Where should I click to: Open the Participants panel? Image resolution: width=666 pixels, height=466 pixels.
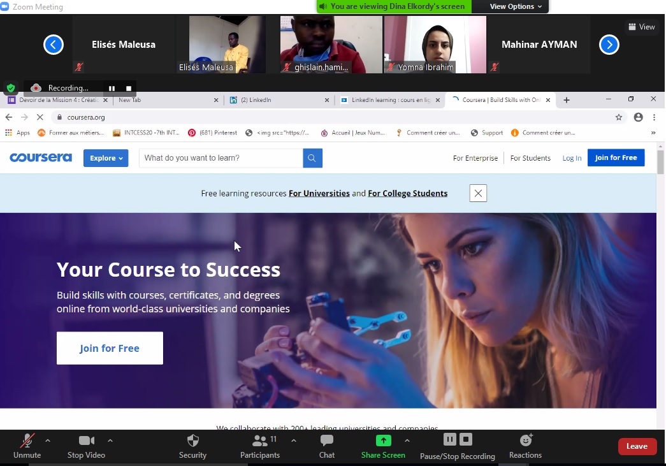pyautogui.click(x=259, y=441)
